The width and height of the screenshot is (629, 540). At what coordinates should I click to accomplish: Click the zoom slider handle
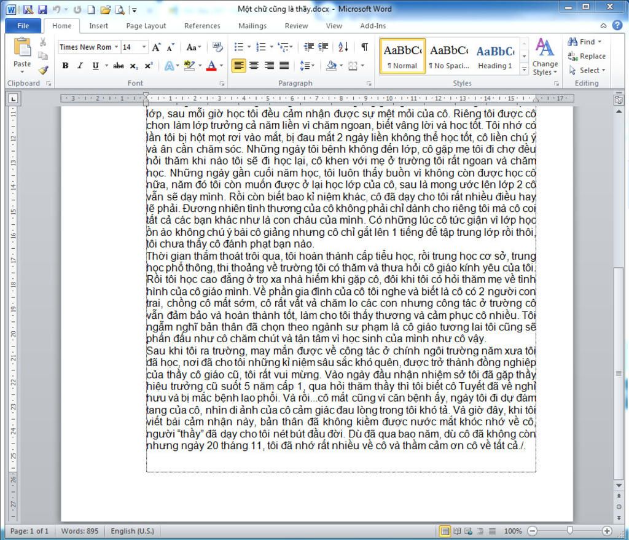click(x=569, y=531)
